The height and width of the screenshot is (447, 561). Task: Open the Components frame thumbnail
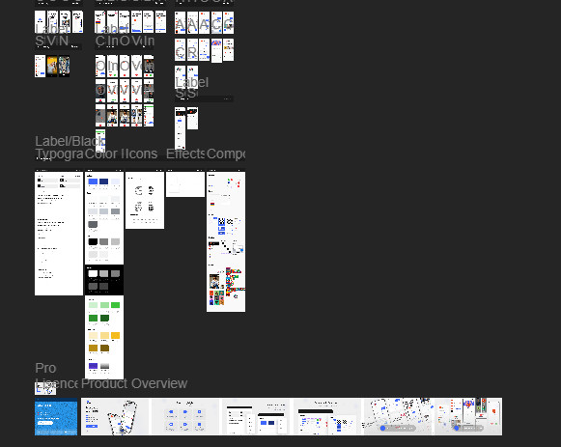(226, 241)
